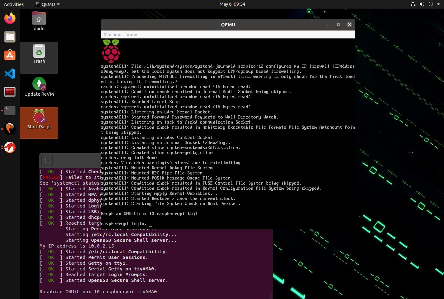Open Visual Studio Code from dock

pyautogui.click(x=10, y=74)
